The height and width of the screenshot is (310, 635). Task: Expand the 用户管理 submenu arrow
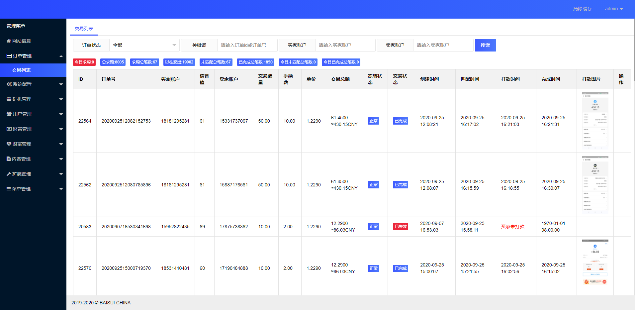click(61, 114)
